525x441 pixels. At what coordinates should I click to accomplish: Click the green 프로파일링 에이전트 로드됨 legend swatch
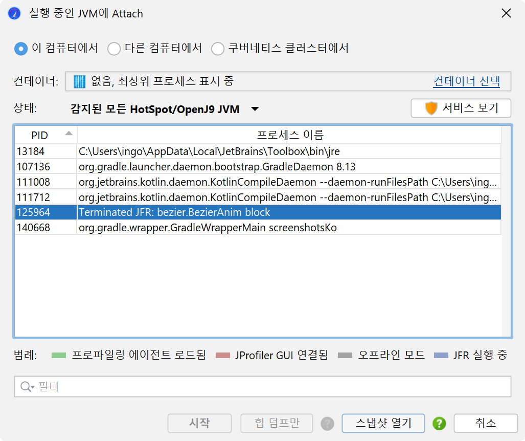pos(59,355)
